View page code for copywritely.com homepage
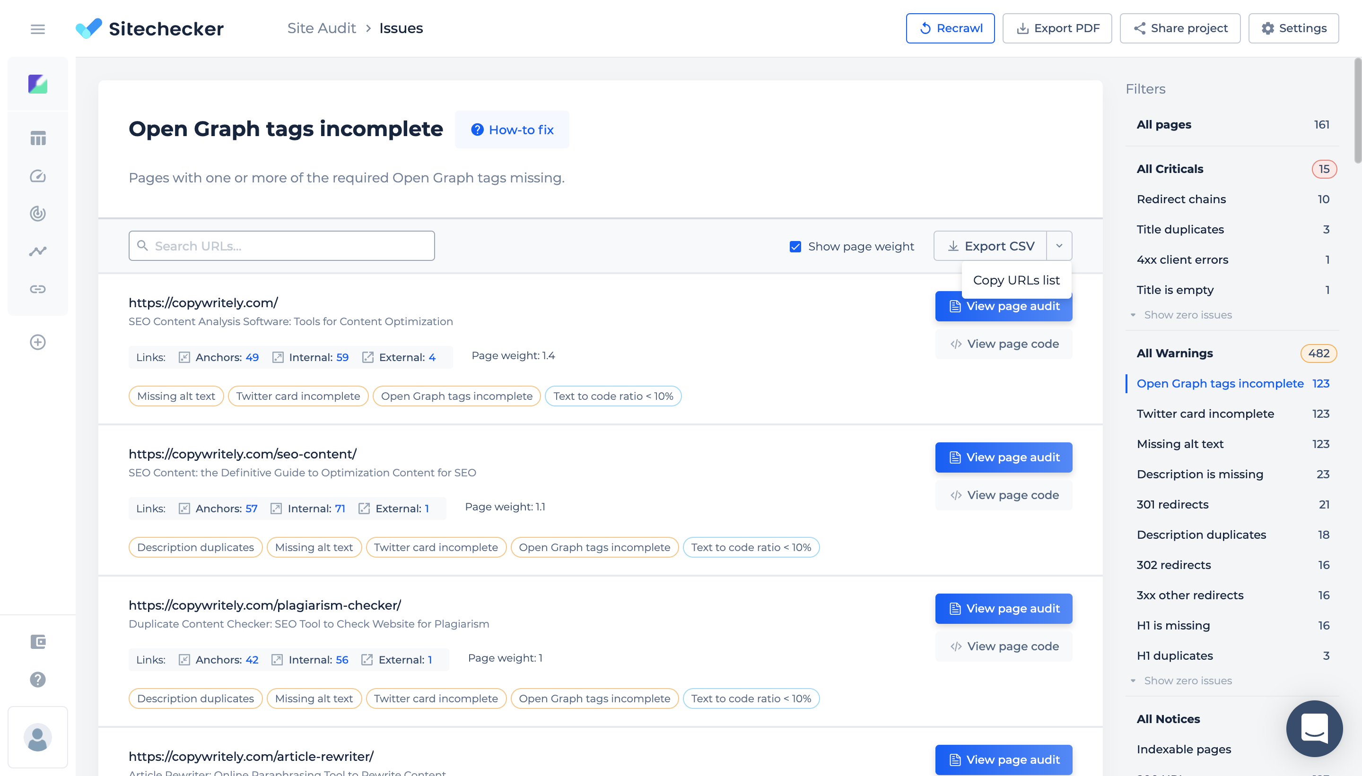Image resolution: width=1362 pixels, height=776 pixels. point(1004,344)
